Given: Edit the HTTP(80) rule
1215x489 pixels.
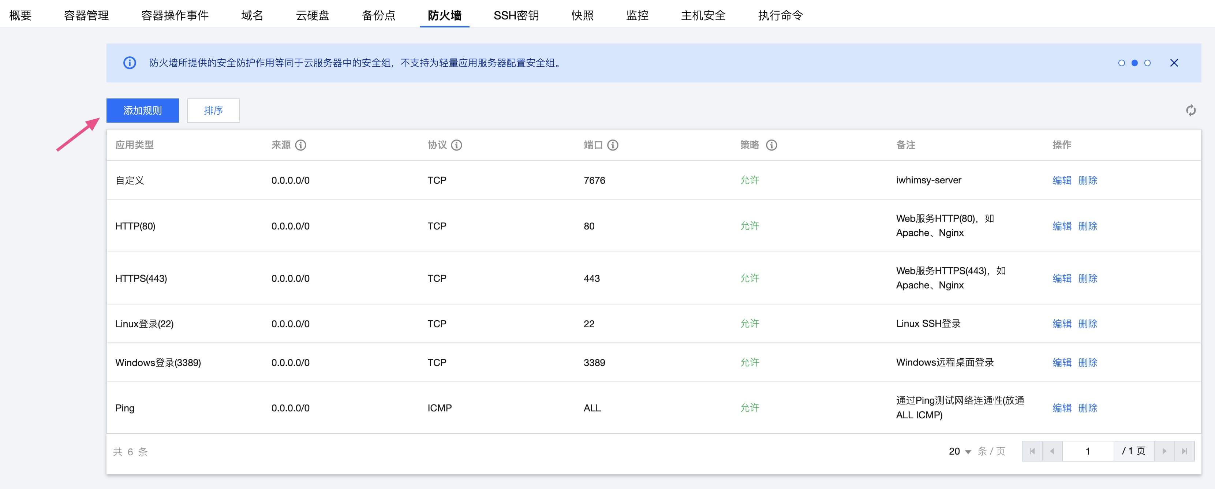Looking at the screenshot, I should pyautogui.click(x=1062, y=226).
